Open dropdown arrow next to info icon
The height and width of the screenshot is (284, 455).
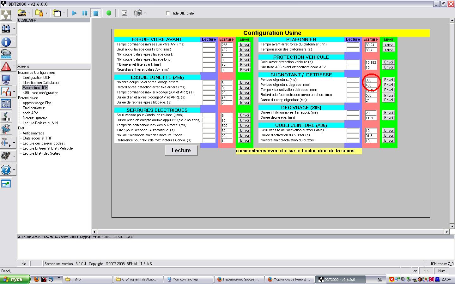pos(14,42)
